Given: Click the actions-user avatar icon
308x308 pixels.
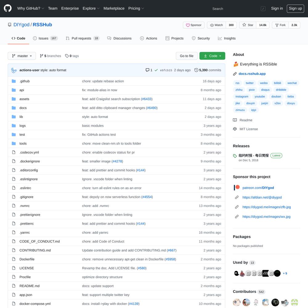Looking at the screenshot, I should (x=14, y=70).
